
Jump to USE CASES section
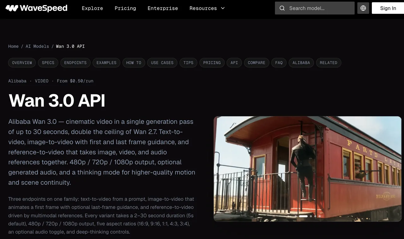pos(162,63)
